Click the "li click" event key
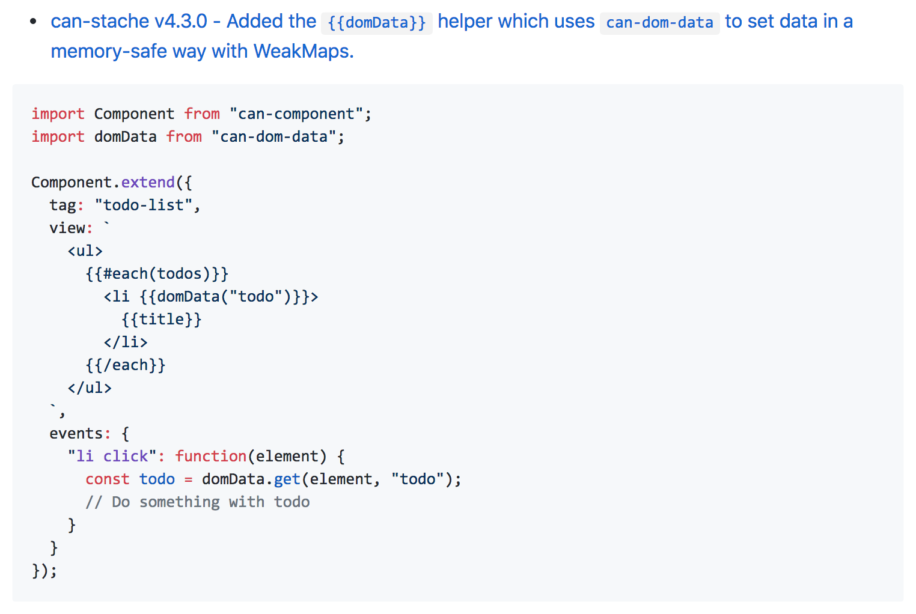The width and height of the screenshot is (916, 614). coord(112,456)
